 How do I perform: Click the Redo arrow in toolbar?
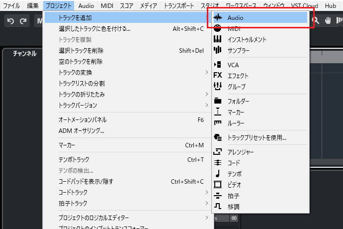coord(23,21)
